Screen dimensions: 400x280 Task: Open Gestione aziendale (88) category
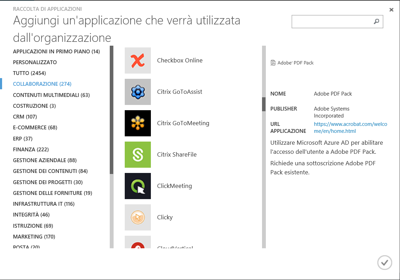45,160
